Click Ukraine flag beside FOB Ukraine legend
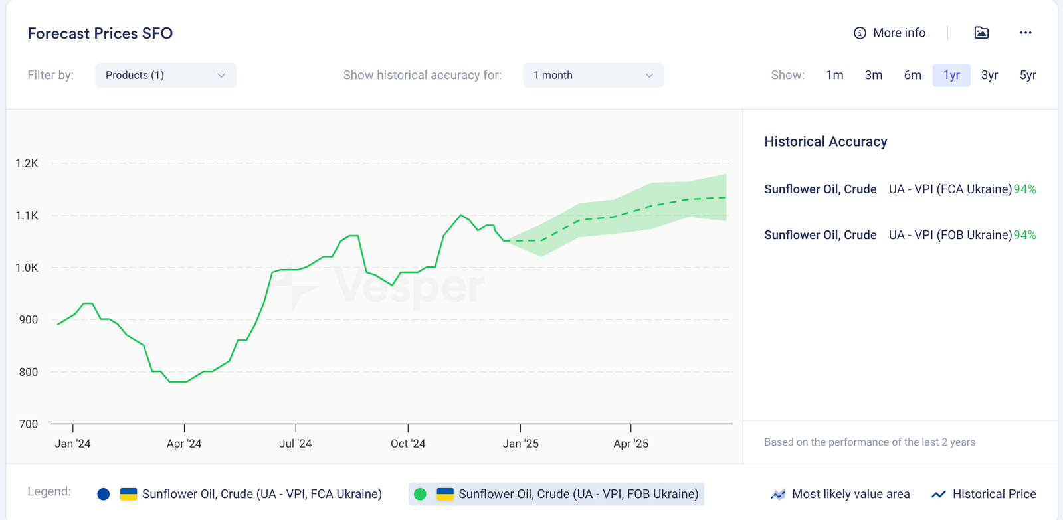Screen dimensions: 1063x520 click(x=445, y=494)
